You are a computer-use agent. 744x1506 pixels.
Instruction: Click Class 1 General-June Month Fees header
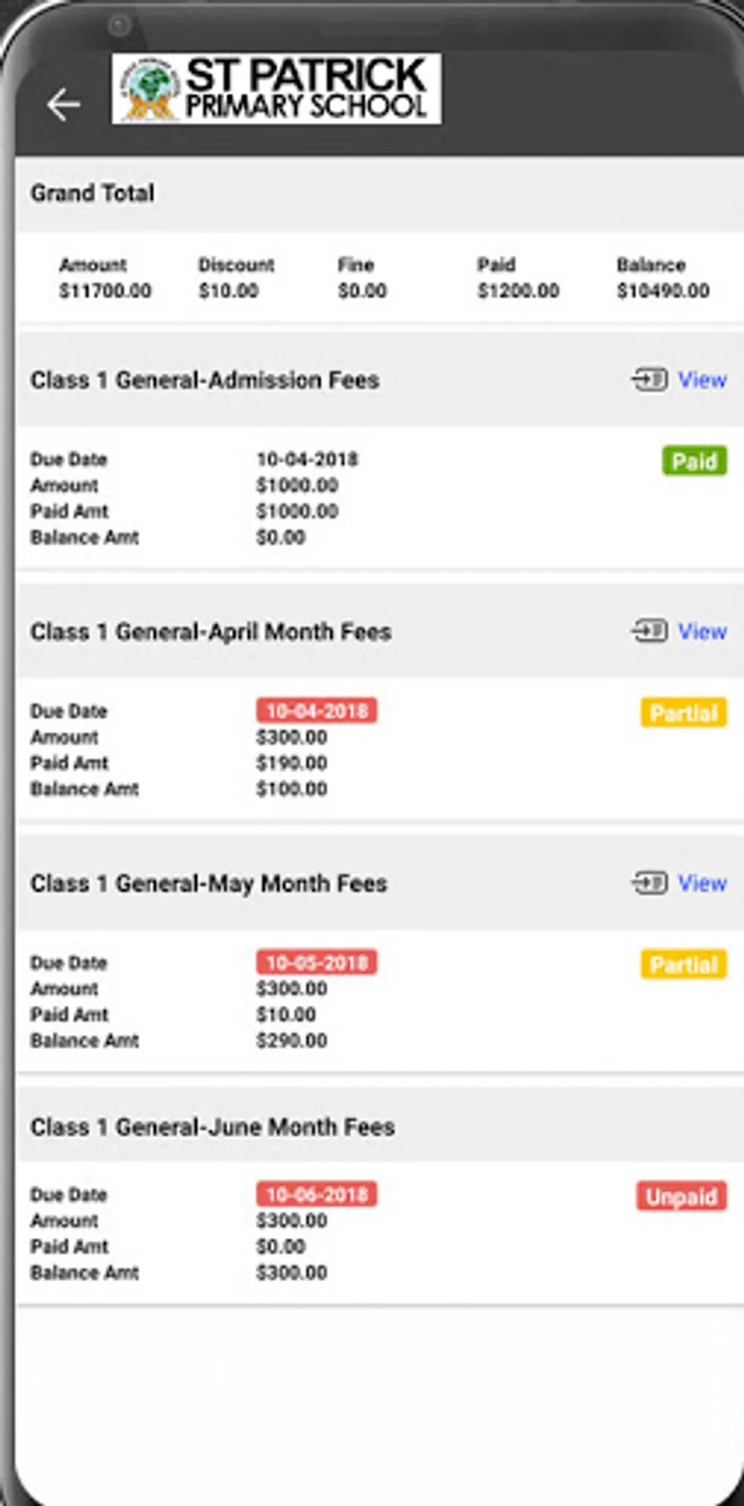(x=212, y=1126)
